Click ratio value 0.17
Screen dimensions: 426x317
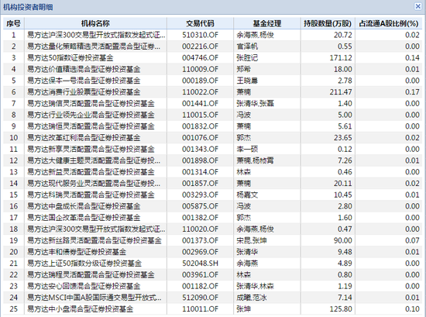(412, 92)
